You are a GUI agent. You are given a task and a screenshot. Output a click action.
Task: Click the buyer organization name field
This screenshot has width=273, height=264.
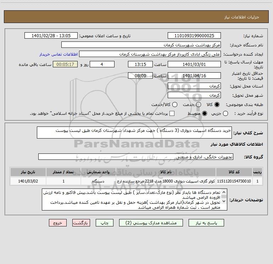[141, 45]
